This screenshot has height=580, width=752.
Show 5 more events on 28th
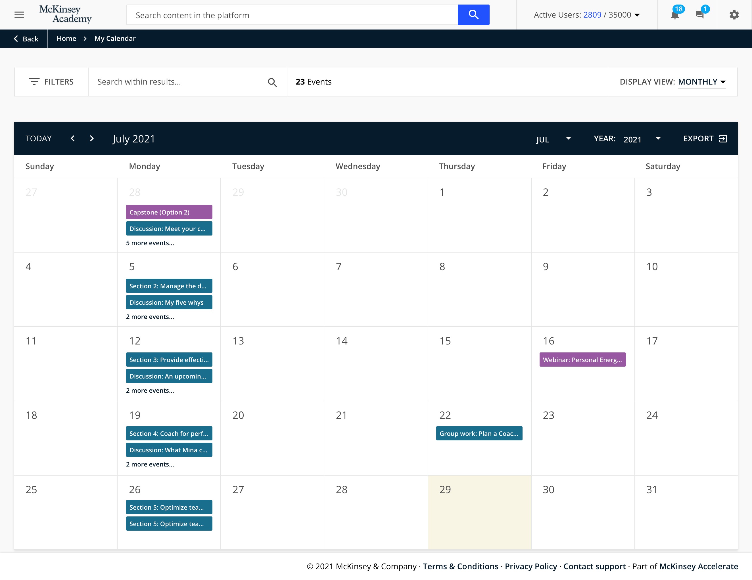tap(150, 243)
